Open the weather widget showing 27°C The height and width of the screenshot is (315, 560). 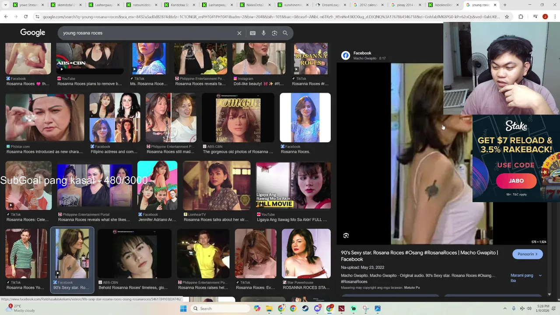[x=21, y=308]
